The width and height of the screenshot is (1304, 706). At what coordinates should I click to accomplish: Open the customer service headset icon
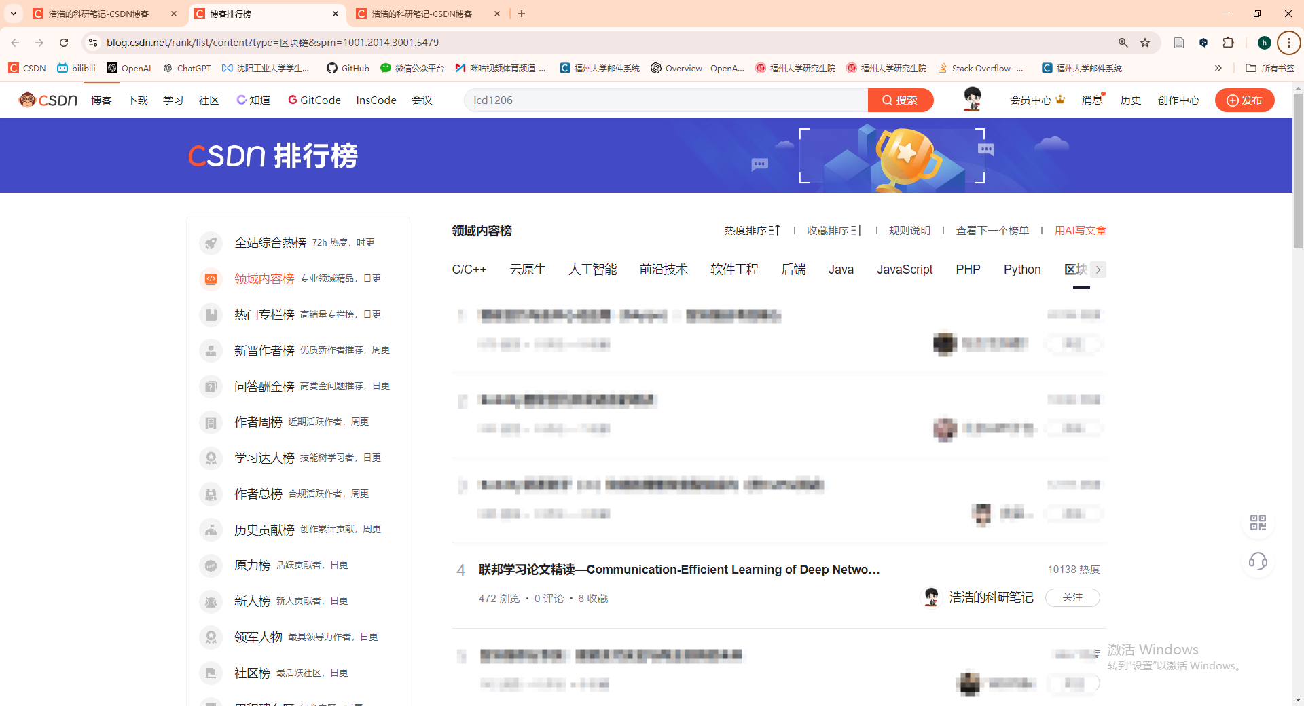tap(1258, 561)
